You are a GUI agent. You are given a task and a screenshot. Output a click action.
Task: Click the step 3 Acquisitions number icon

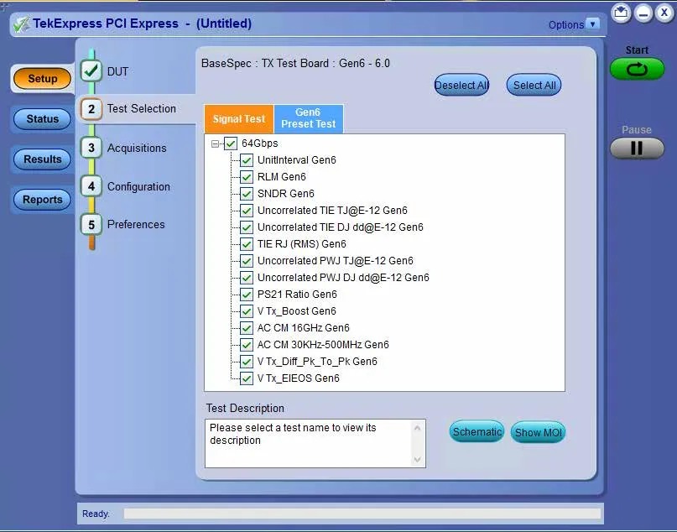[x=91, y=148]
